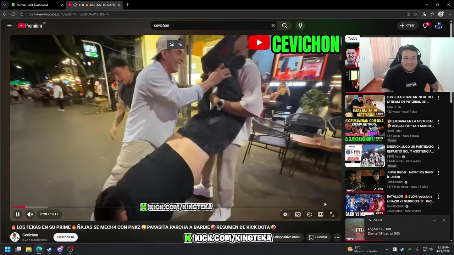Switch to Stream - Kick Dashboard tab
The height and width of the screenshot is (255, 454).
(x=32, y=5)
